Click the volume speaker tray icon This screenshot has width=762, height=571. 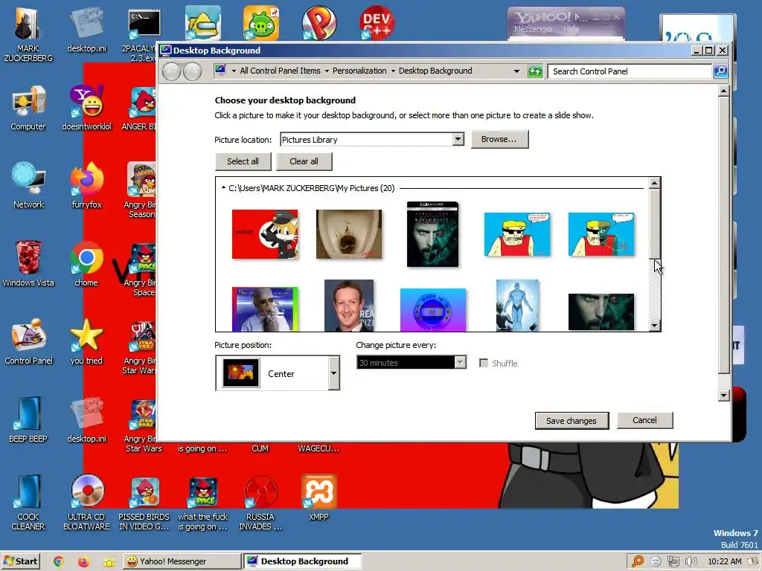[691, 561]
